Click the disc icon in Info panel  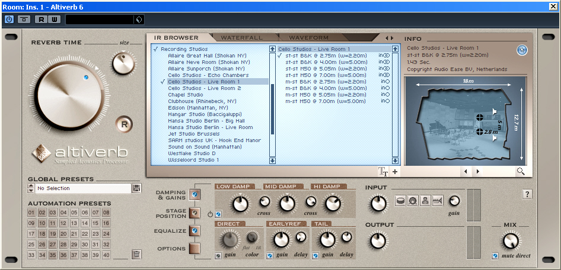coord(522,50)
